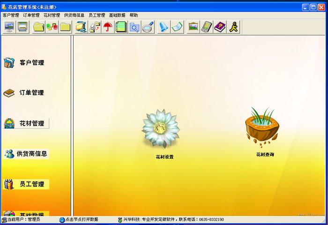328x225 pixels.
Task: Open the 客户管理 menu
Action: 11,15
